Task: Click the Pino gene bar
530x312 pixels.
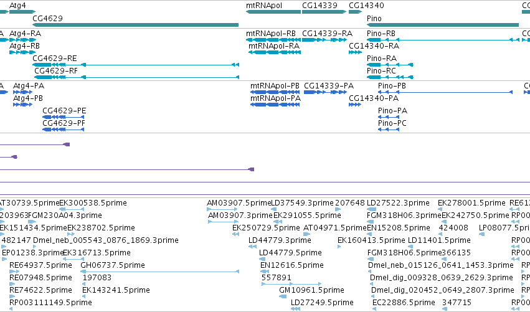Action: (x=443, y=25)
